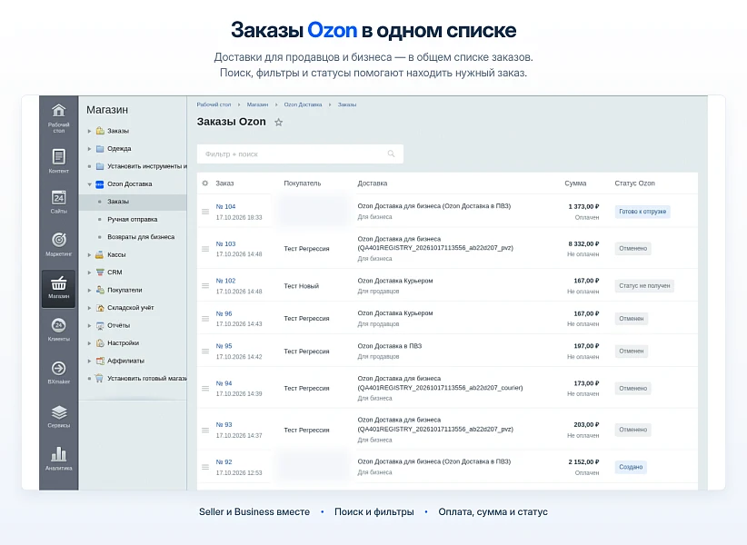The width and height of the screenshot is (747, 545).
Task: Click the 8 332,00 ₽ amount
Action: pyautogui.click(x=583, y=243)
